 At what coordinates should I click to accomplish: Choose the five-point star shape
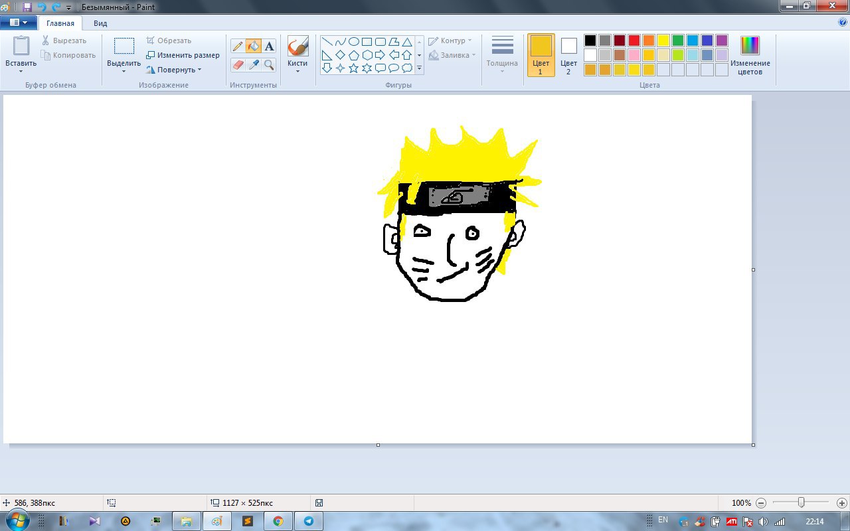353,68
